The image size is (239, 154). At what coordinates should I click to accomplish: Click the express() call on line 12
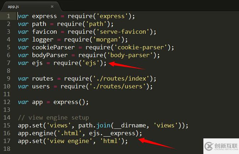(69, 102)
